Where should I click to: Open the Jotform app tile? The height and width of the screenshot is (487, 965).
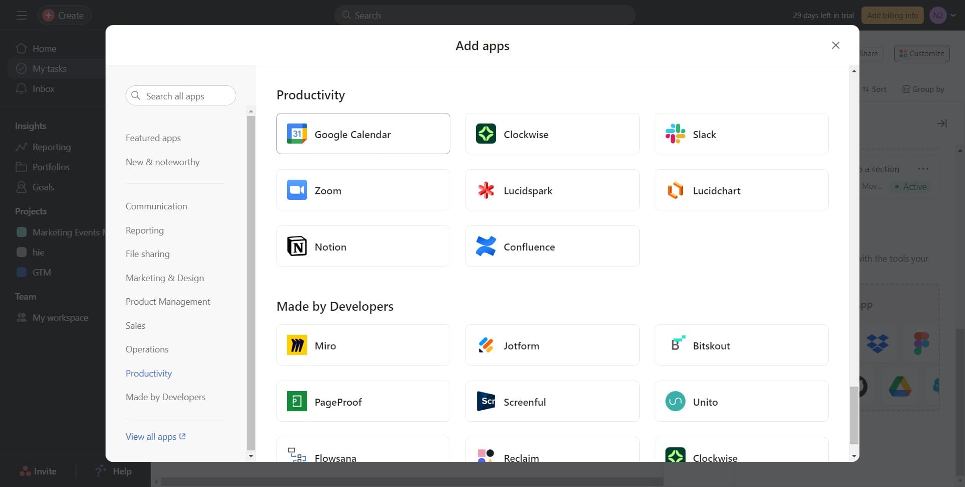point(552,345)
